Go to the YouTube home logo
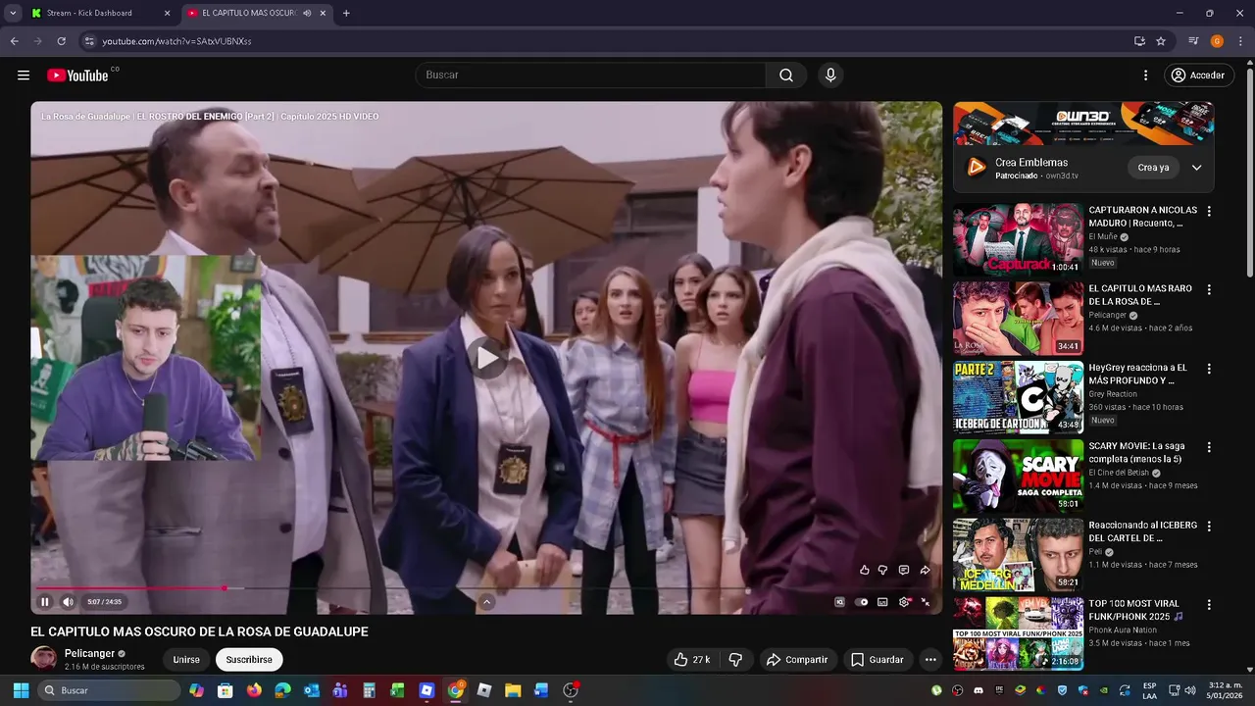 tap(77, 76)
